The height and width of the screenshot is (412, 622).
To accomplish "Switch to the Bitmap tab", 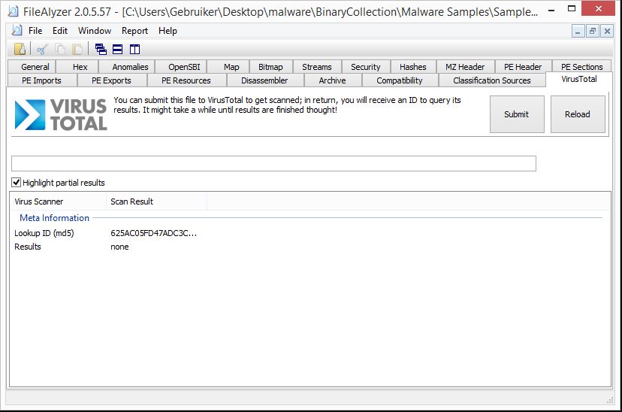I will point(270,67).
